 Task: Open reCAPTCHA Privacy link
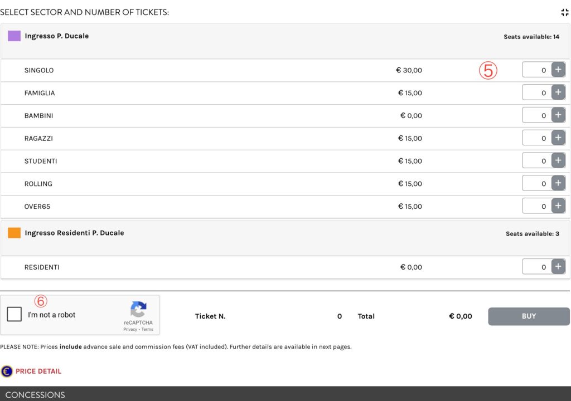tap(130, 330)
